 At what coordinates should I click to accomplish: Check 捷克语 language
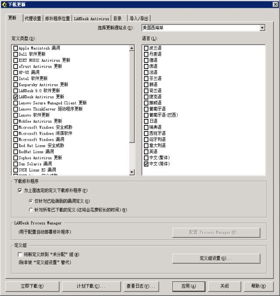pyautogui.click(x=146, y=97)
